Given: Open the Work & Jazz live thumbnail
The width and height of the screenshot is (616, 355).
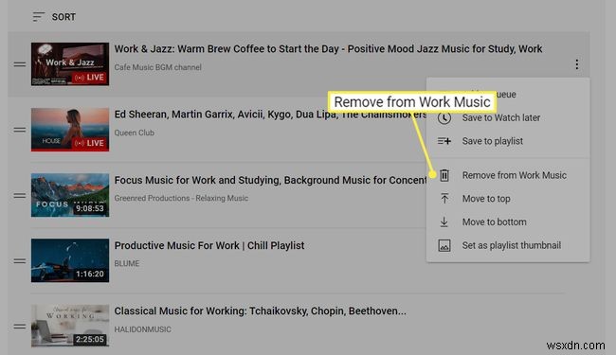Looking at the screenshot, I should 70,64.
